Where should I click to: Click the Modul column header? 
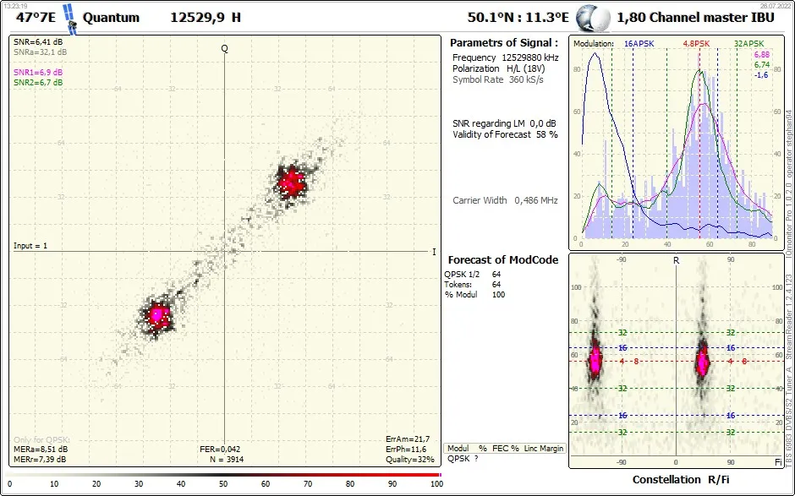[x=458, y=449]
